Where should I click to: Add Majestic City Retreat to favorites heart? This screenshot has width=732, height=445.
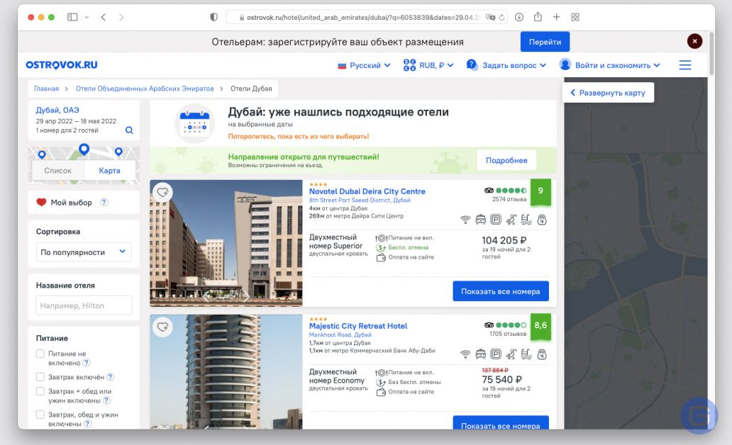(162, 327)
